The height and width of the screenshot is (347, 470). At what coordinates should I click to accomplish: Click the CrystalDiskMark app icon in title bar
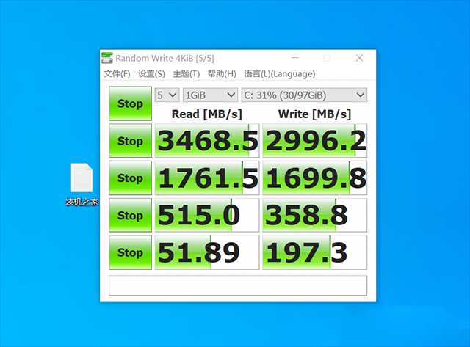(107, 59)
